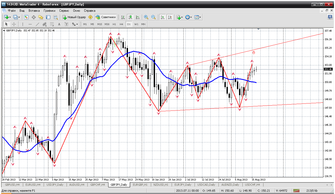335x194 pixels.
Task: Select the text label tool
Action: pyautogui.click(x=66, y=24)
